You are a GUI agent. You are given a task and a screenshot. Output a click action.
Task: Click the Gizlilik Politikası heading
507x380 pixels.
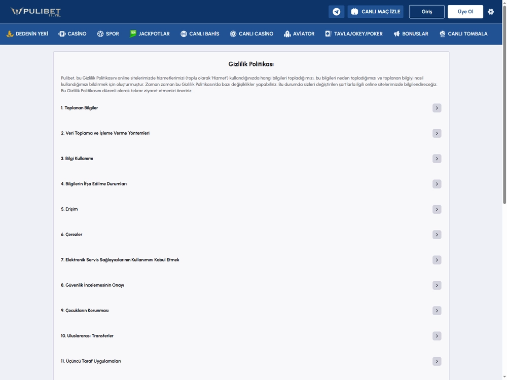251,64
